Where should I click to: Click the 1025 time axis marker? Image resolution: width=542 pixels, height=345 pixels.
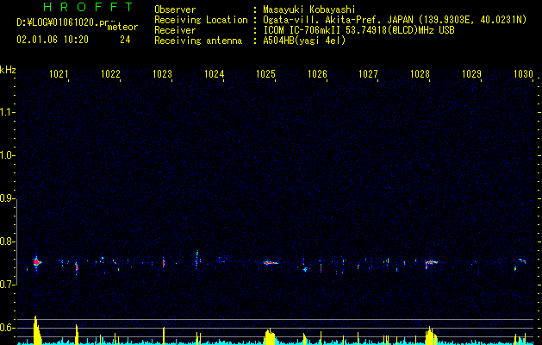(x=265, y=73)
